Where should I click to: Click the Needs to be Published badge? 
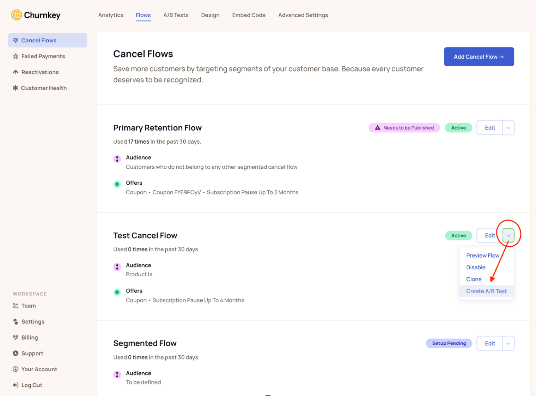404,127
